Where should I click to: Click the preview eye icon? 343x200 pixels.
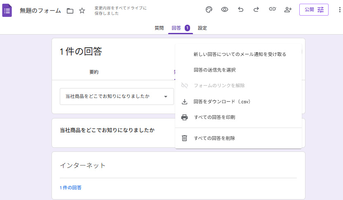(x=225, y=9)
